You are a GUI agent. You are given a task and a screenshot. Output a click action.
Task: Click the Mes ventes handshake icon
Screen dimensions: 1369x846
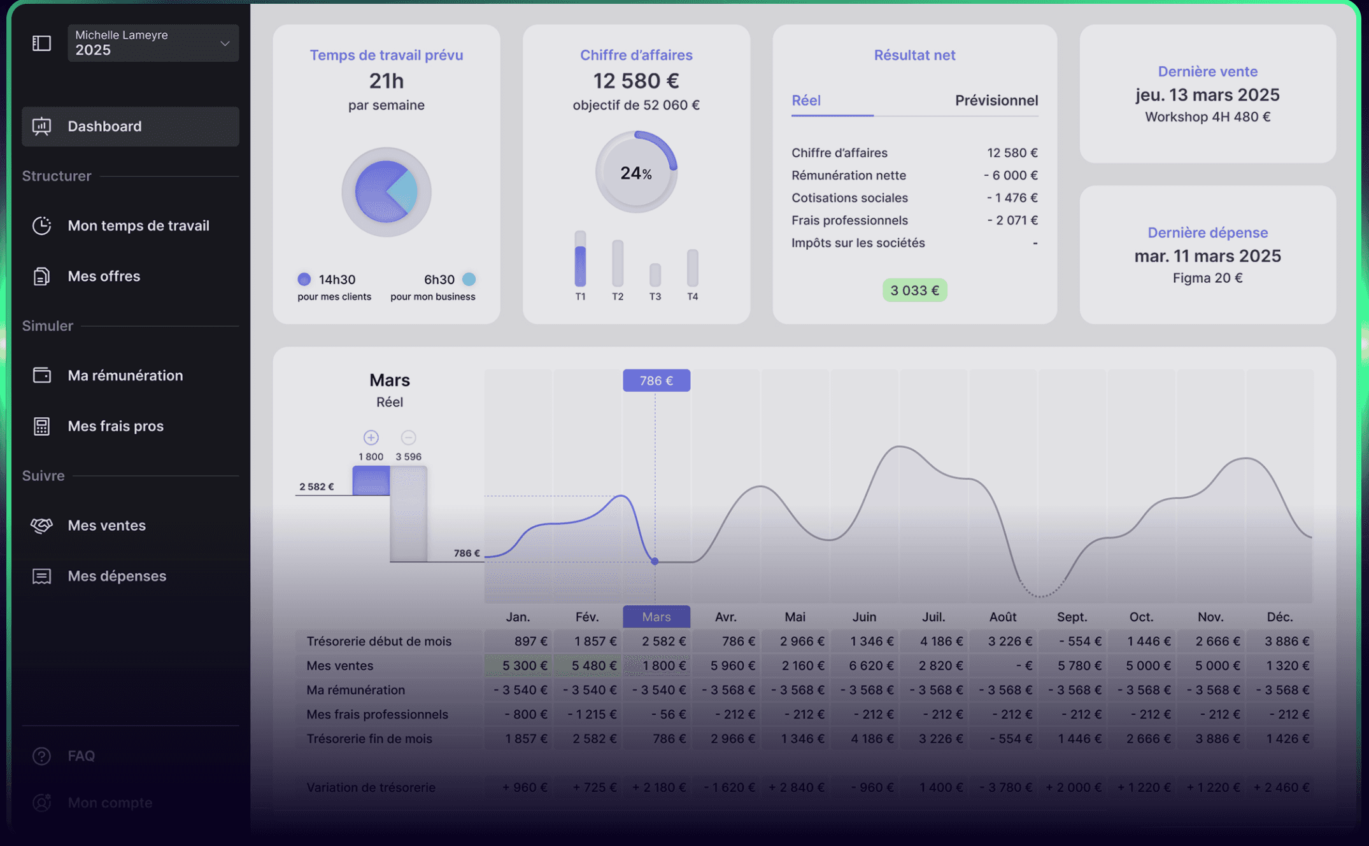41,526
